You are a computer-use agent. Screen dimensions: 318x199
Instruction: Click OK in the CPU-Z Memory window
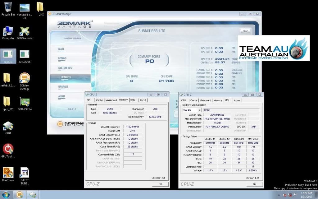coord(161,184)
